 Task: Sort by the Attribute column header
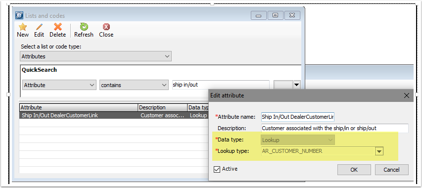click(x=79, y=107)
